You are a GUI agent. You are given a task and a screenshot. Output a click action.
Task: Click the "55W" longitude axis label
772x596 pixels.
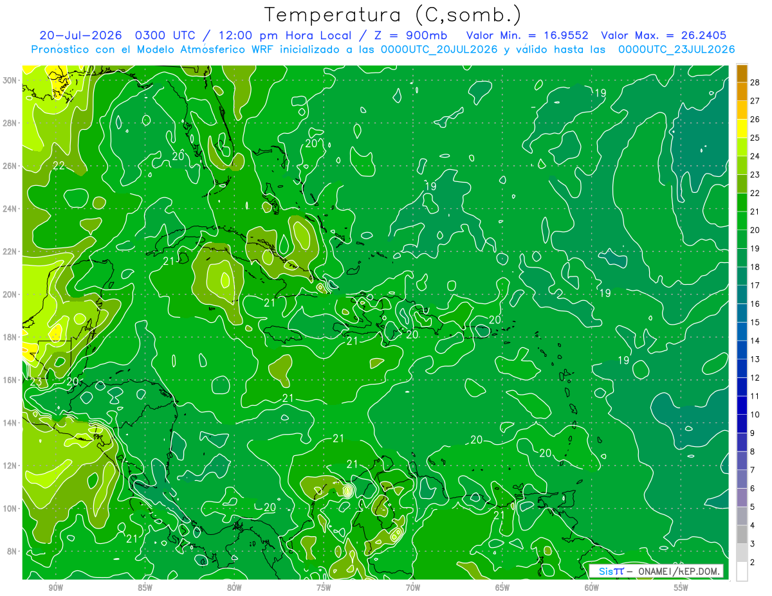[x=681, y=588]
